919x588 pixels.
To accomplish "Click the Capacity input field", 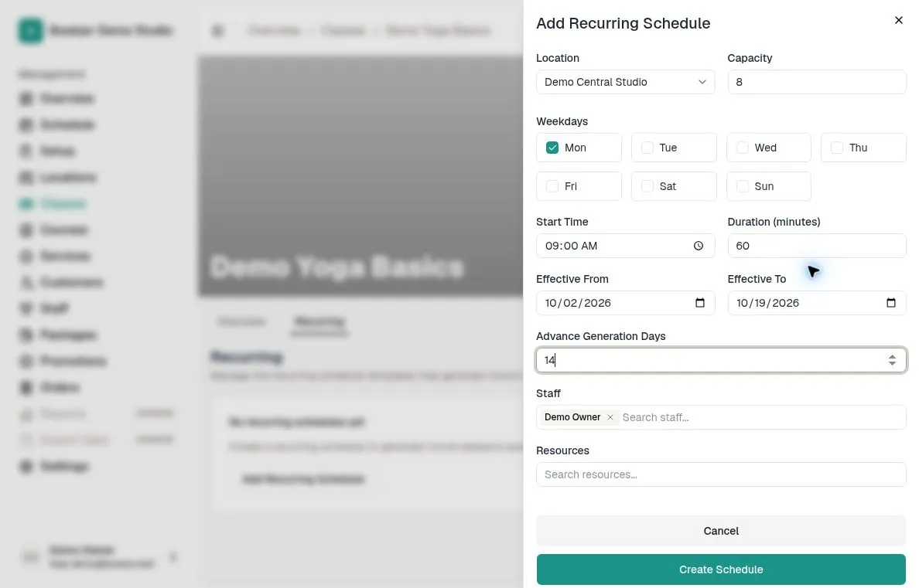I will point(816,82).
